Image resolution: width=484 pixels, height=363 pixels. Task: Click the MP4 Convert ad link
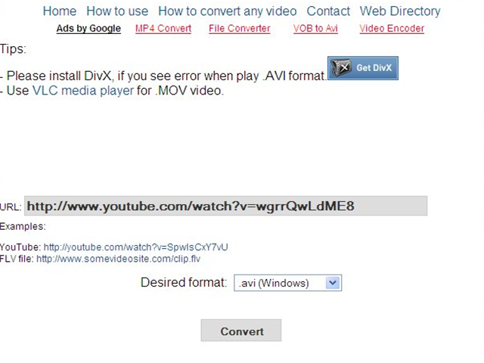tap(163, 29)
